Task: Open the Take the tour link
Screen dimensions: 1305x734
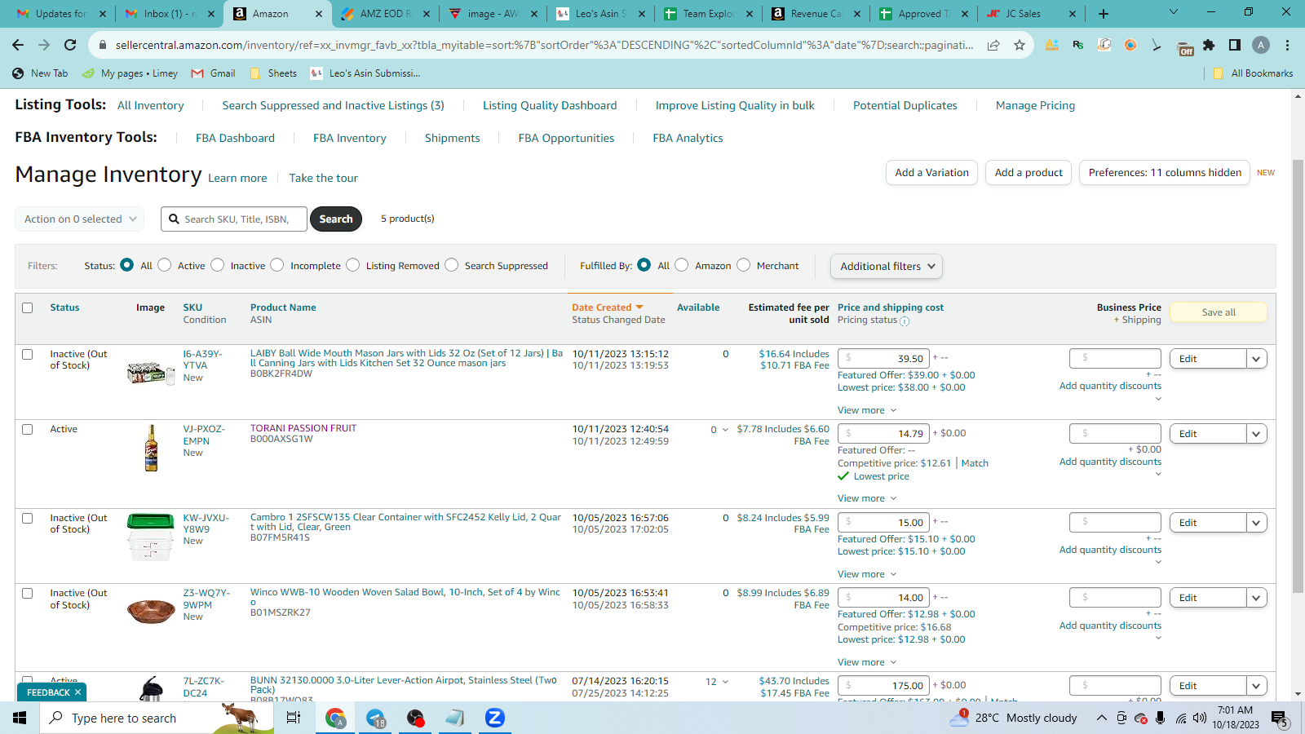Action: pos(324,178)
